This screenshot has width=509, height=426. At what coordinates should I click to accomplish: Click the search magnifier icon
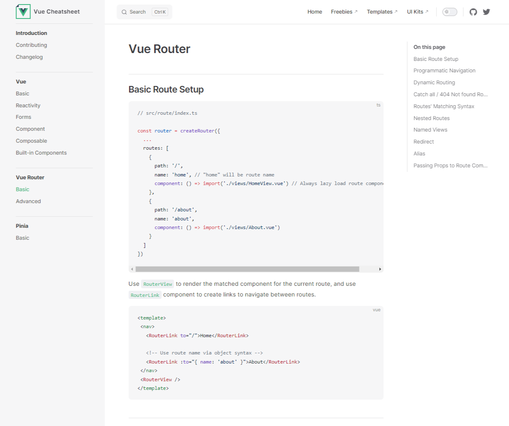coord(124,12)
